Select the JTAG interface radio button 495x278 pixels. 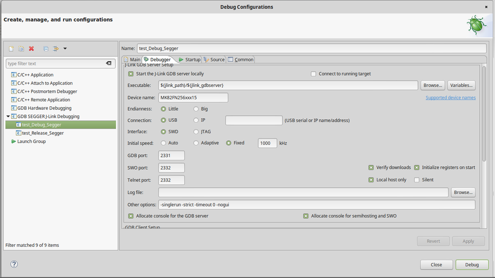pos(196,132)
